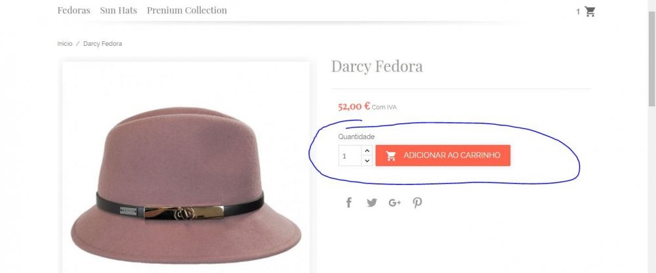This screenshot has width=656, height=273.
Task: Click Darcy Fedora breadcrumb
Action: pos(102,43)
